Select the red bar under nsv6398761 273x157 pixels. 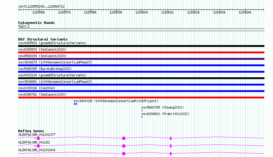click(141, 98)
